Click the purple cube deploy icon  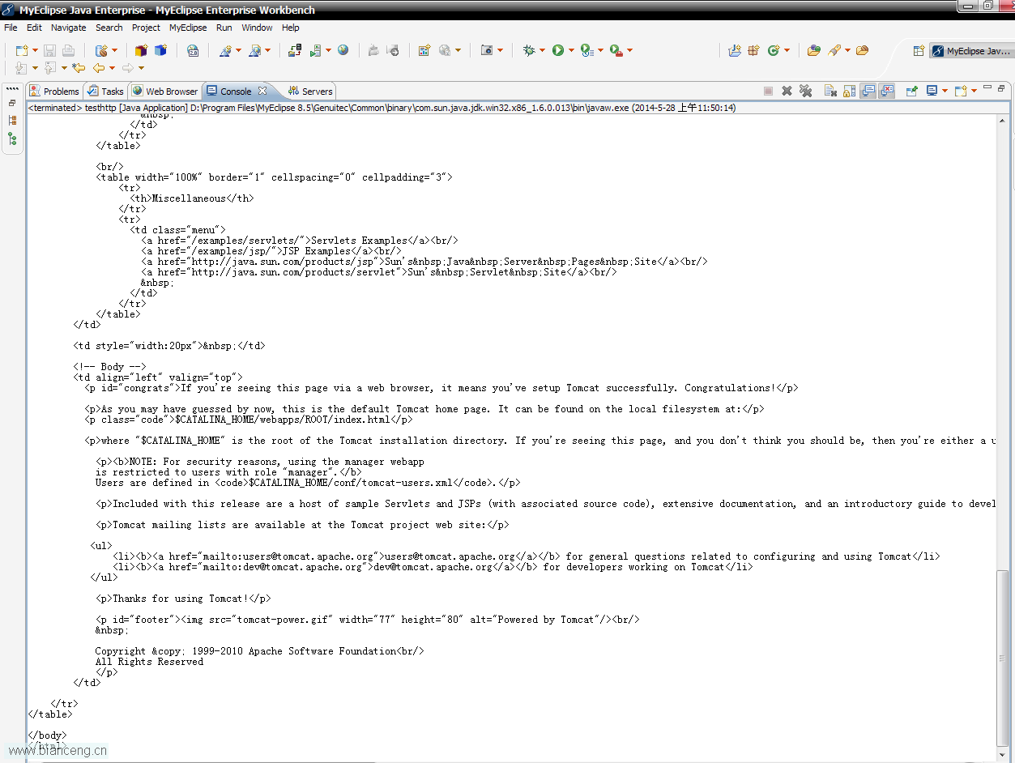141,50
